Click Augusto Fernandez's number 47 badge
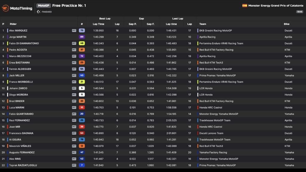306x172 pixels. click(x=82, y=153)
